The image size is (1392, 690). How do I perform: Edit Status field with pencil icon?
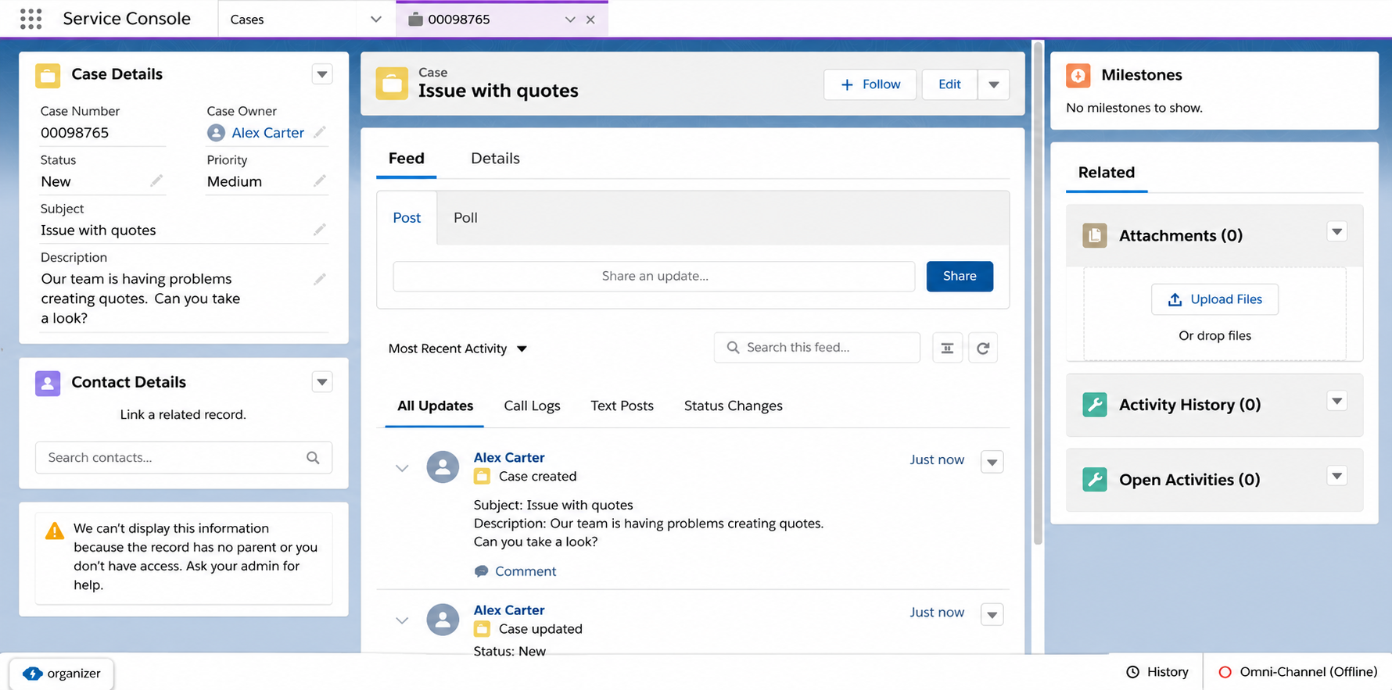click(x=156, y=181)
